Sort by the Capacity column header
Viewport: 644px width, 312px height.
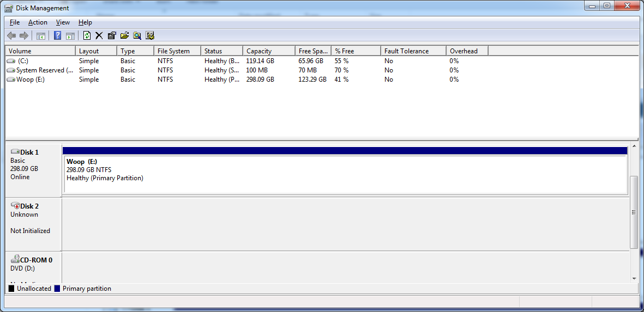point(269,51)
